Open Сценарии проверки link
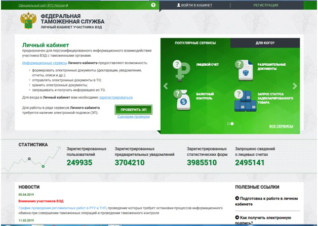 coord(134,117)
